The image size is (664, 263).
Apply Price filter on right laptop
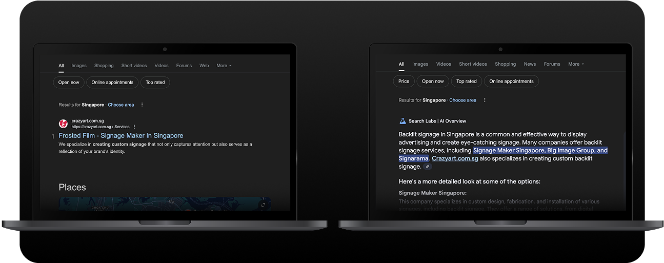point(404,81)
